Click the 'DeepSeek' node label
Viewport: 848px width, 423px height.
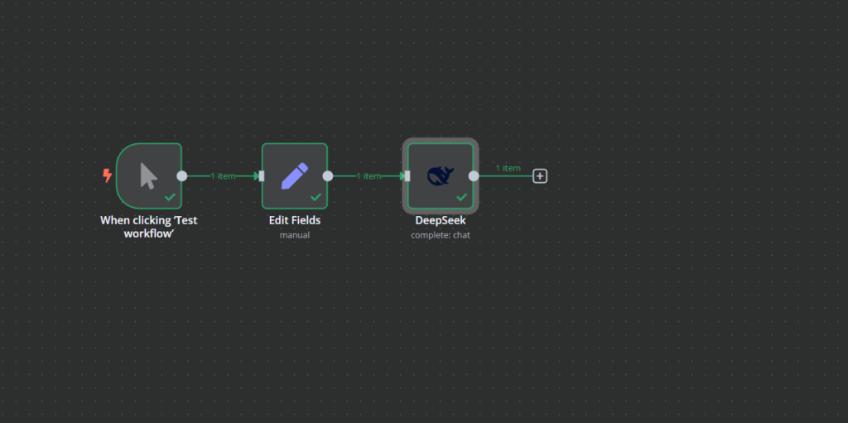pos(441,221)
